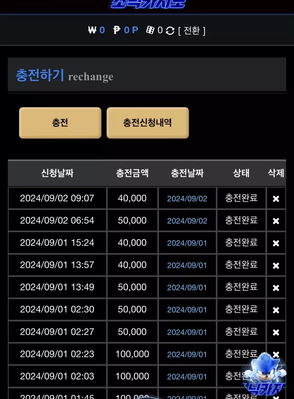
Task: Open the 충전 tab button
Action: [x=60, y=123]
